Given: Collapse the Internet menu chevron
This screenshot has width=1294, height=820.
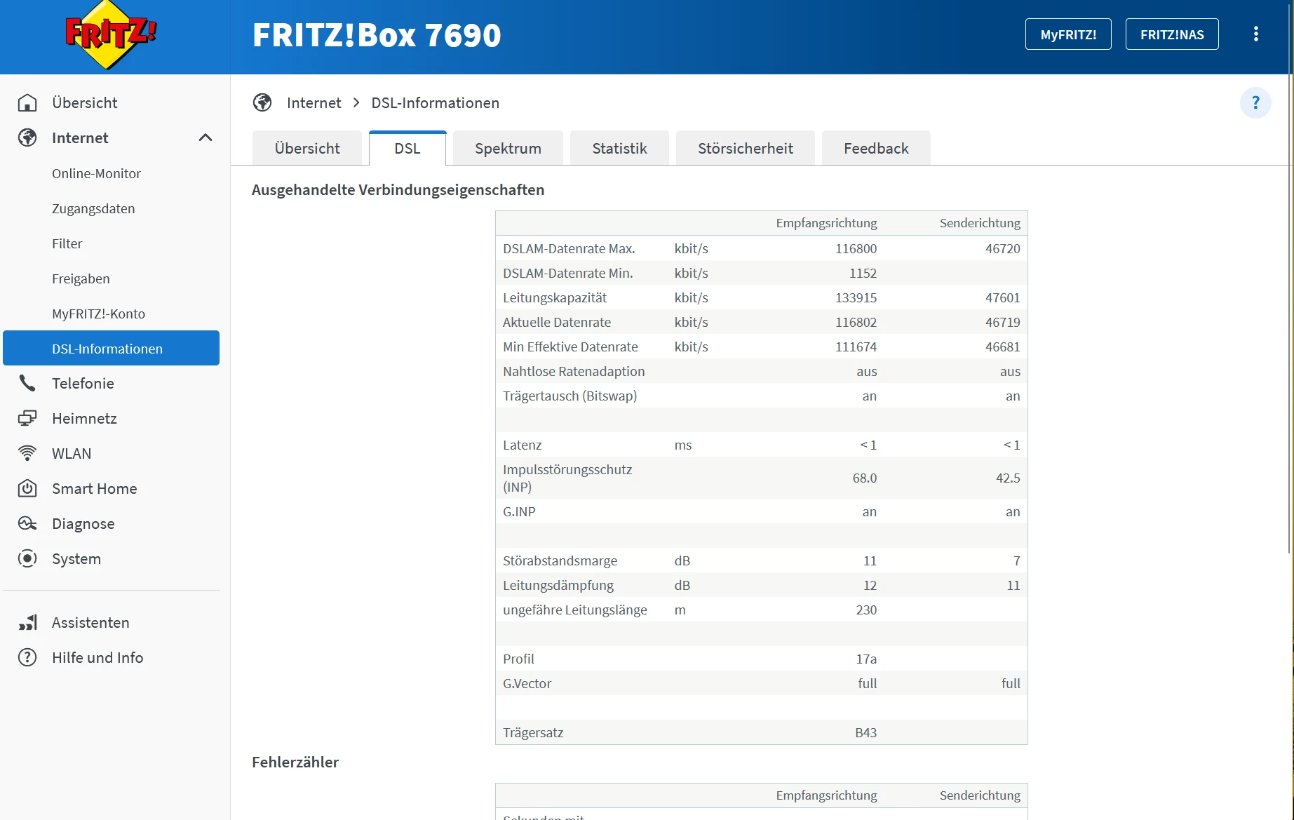Looking at the screenshot, I should pyautogui.click(x=205, y=138).
